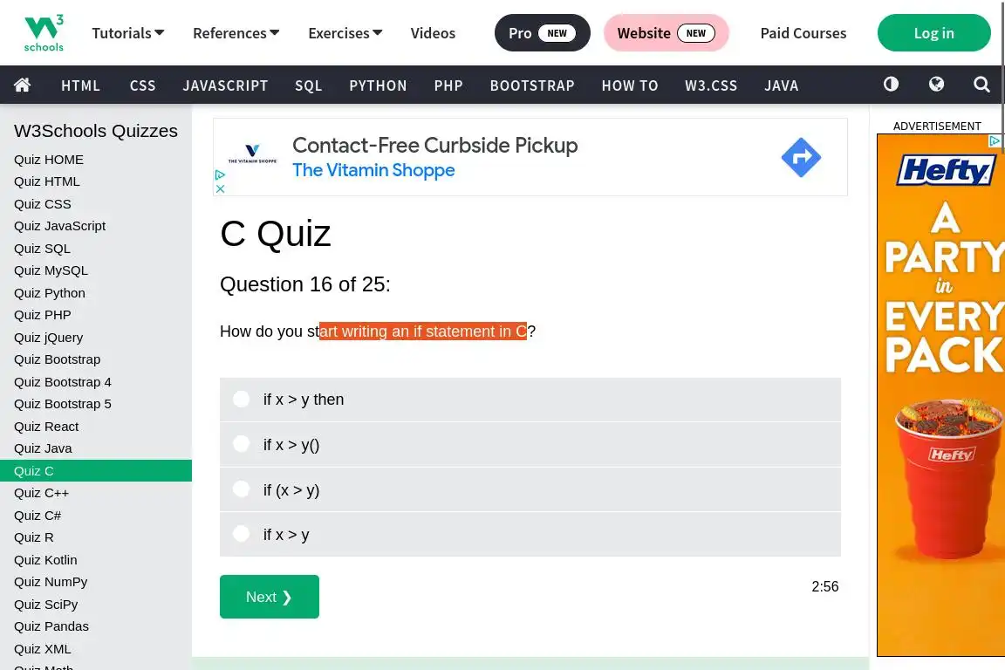Select Quiz Java in the sidebar
1005x670 pixels.
(43, 448)
